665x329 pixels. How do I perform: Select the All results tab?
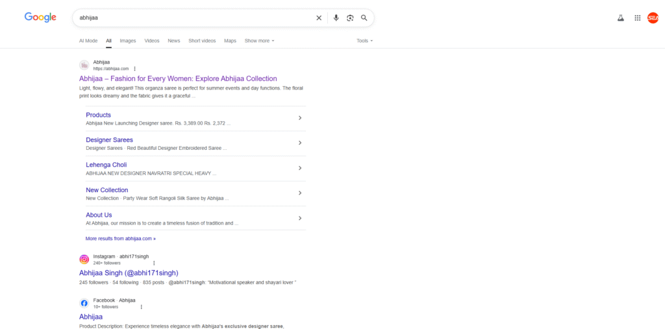[108, 41]
